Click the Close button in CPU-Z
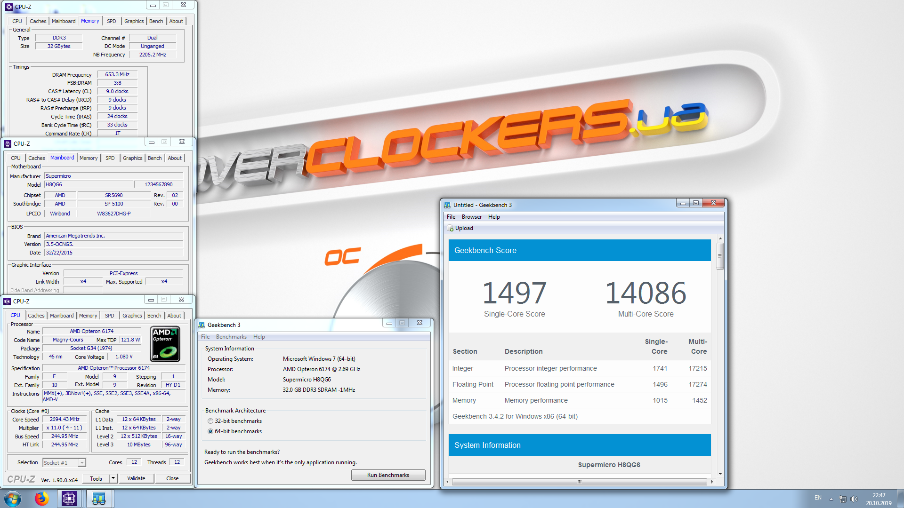Image resolution: width=904 pixels, height=508 pixels. coord(172,478)
